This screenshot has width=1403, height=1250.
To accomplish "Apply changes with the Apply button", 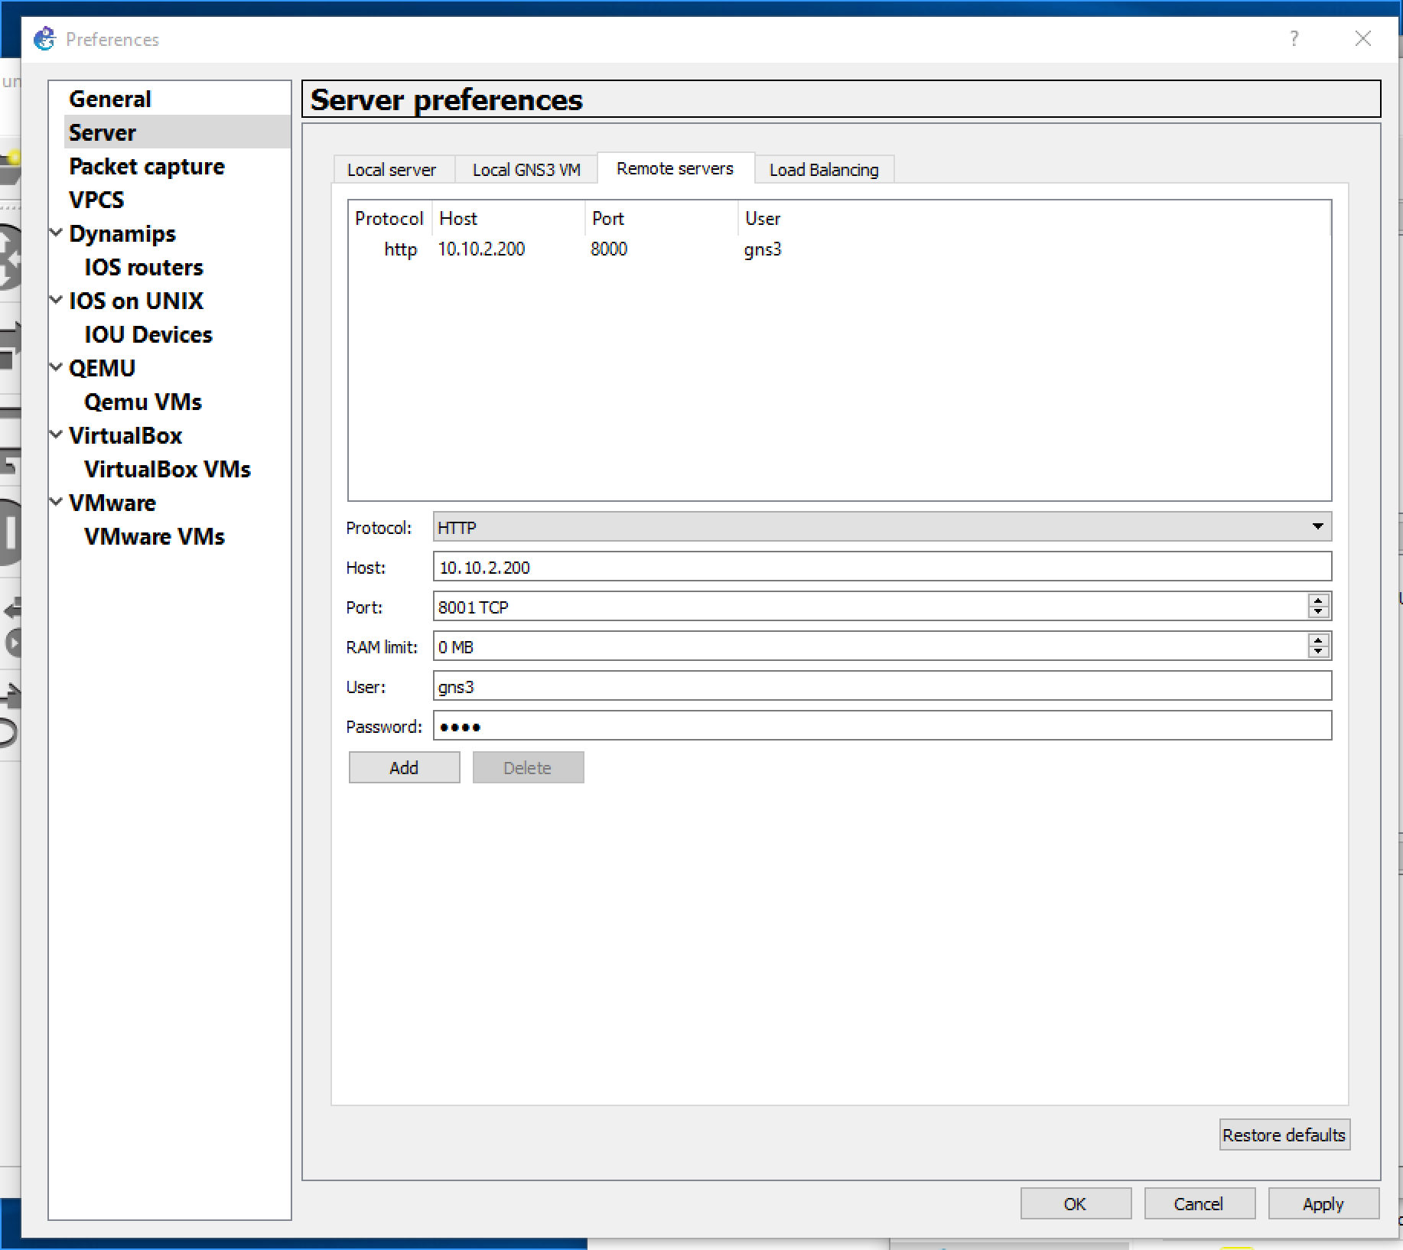I will pos(1323,1203).
